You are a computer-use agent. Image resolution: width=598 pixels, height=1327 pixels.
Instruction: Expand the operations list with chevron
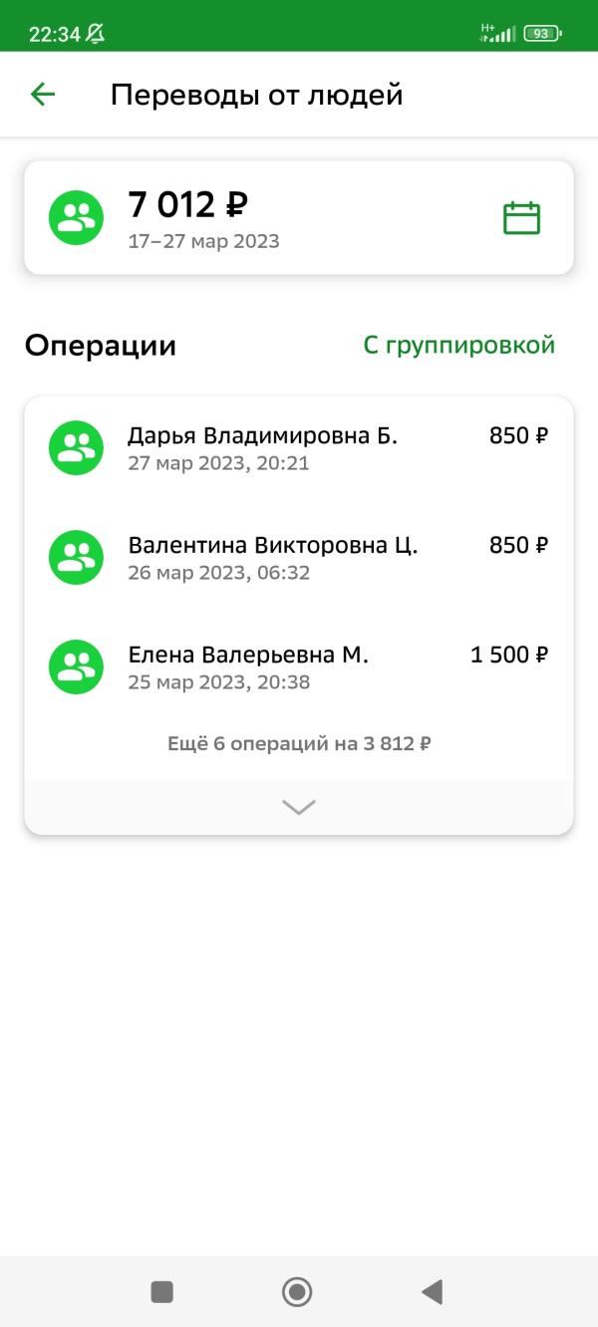point(299,807)
